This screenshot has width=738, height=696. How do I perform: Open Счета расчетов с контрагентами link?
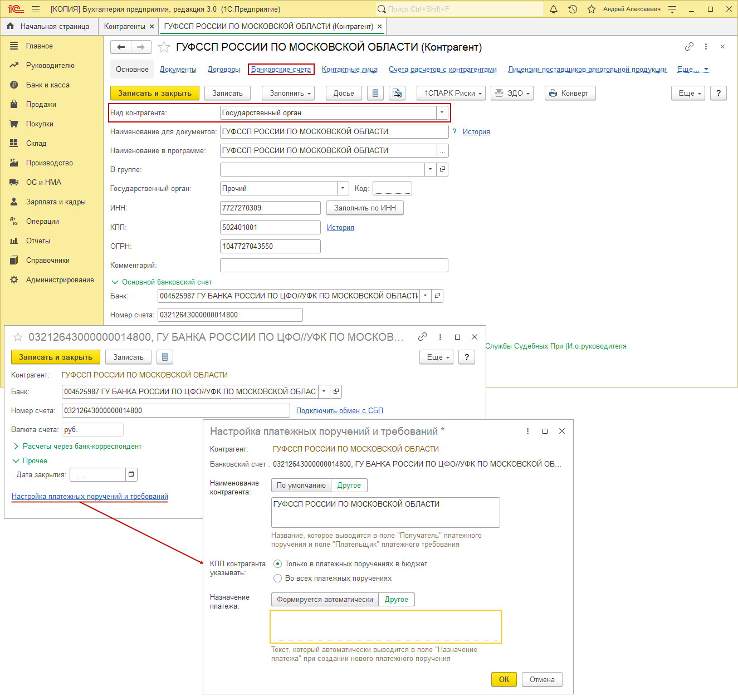(x=443, y=70)
